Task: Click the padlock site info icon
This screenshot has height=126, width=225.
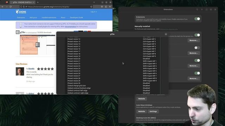Action: pyautogui.click(x=24, y=7)
